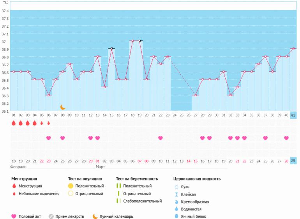The image size is (300, 219).
Task: Select highlighted cycle day 41 on the axis
Action: click(293, 115)
